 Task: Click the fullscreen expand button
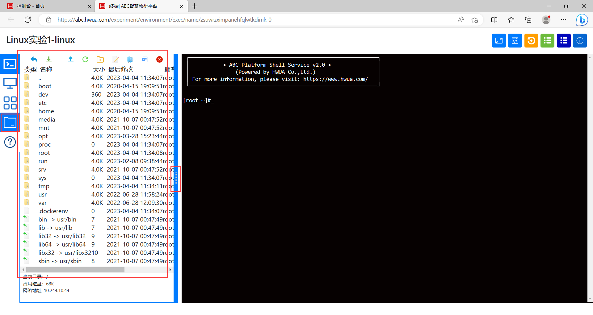coord(499,40)
